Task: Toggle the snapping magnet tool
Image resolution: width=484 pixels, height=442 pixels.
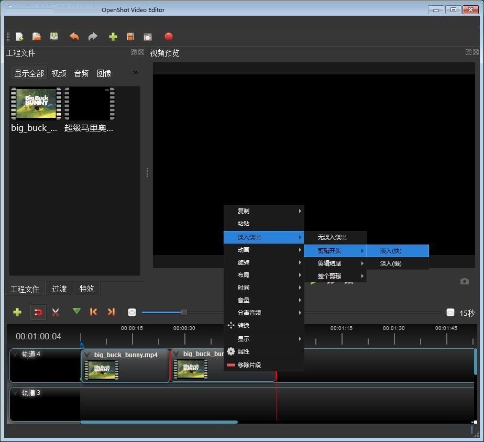Action: tap(38, 312)
